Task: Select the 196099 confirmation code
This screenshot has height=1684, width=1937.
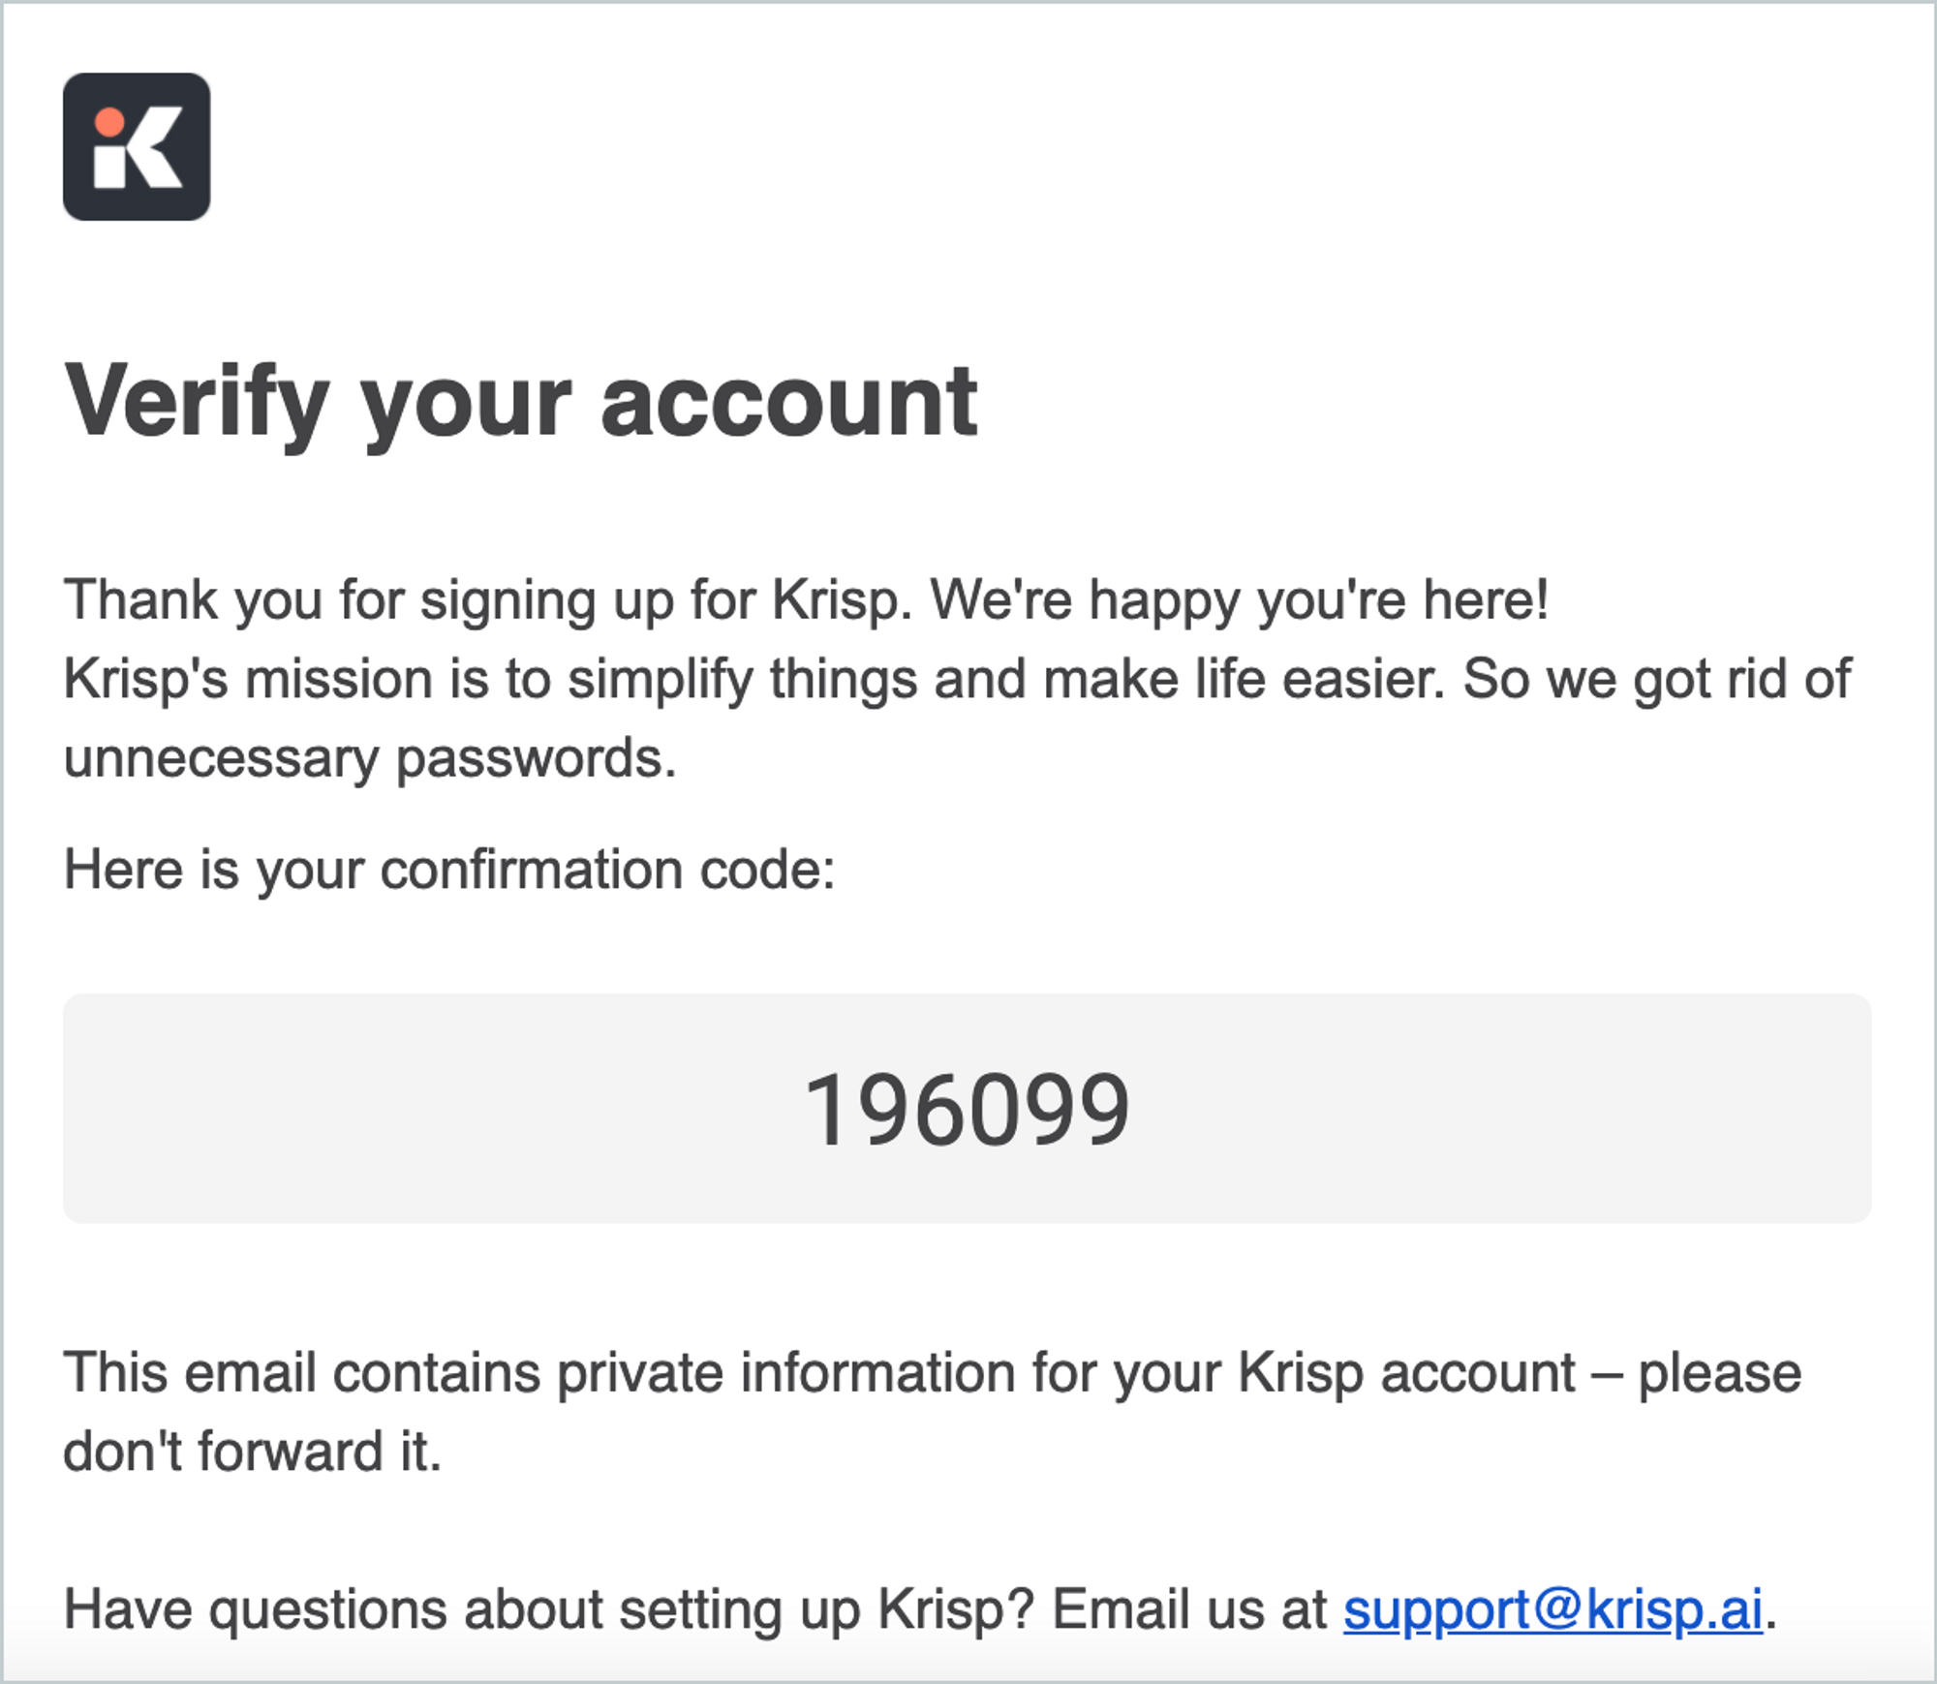Action: [x=968, y=1110]
